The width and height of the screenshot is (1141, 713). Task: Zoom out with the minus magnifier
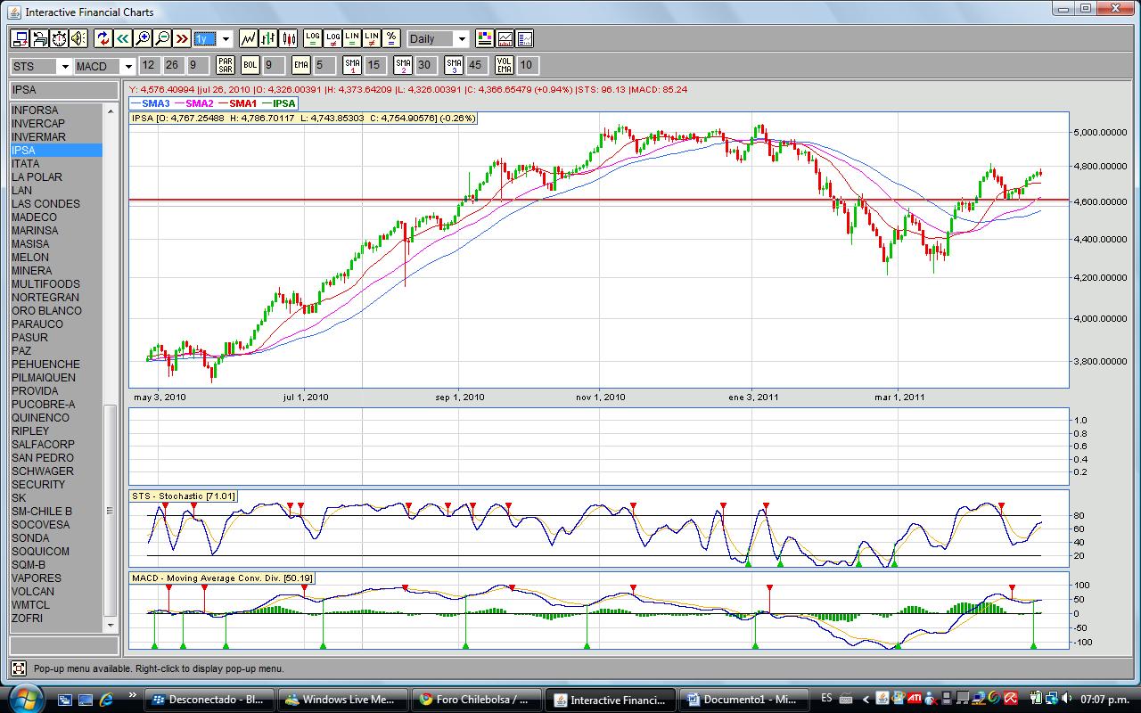[x=162, y=38]
